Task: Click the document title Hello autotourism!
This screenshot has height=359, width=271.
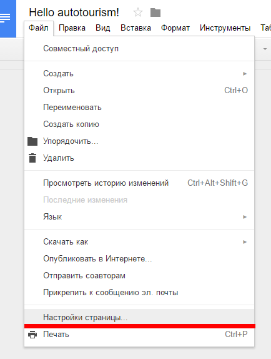Action: click(x=74, y=13)
